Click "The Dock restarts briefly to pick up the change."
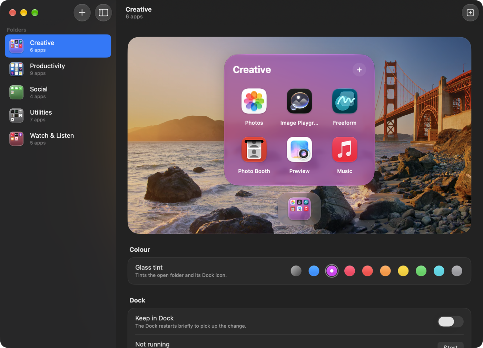 (191, 326)
